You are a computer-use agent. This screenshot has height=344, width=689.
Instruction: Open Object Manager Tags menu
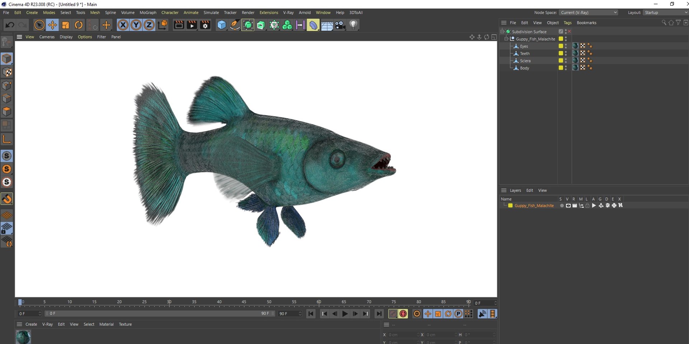click(567, 23)
